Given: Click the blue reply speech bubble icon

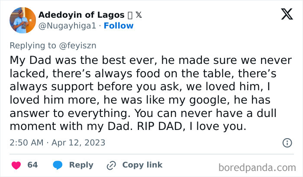Looking at the screenshot, I should (58, 165).
